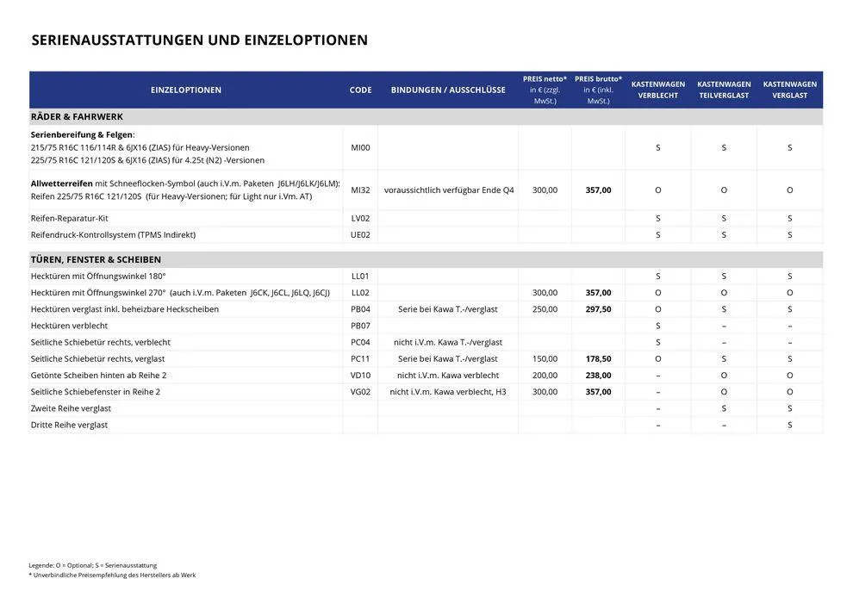Click the Reifen-Reparatur-Kit row label

pyautogui.click(x=69, y=219)
